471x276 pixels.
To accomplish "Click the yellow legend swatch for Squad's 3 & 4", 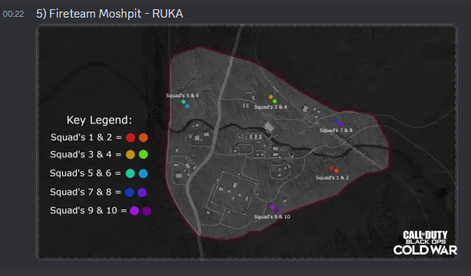I will [x=130, y=154].
